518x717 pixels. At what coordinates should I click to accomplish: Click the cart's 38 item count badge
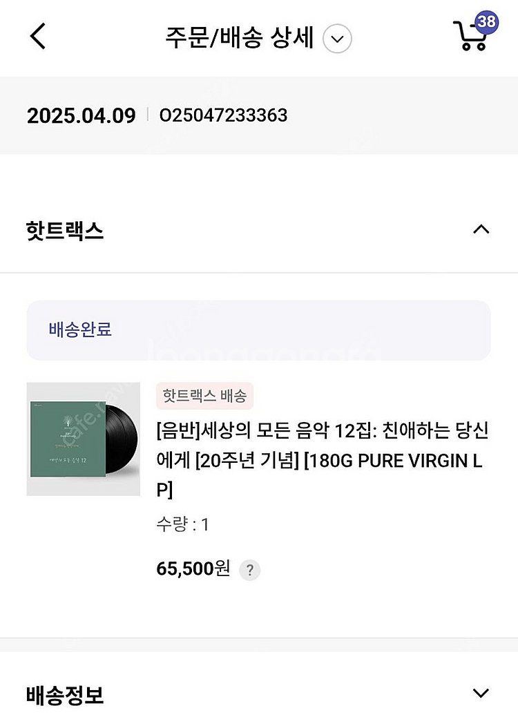tap(486, 21)
